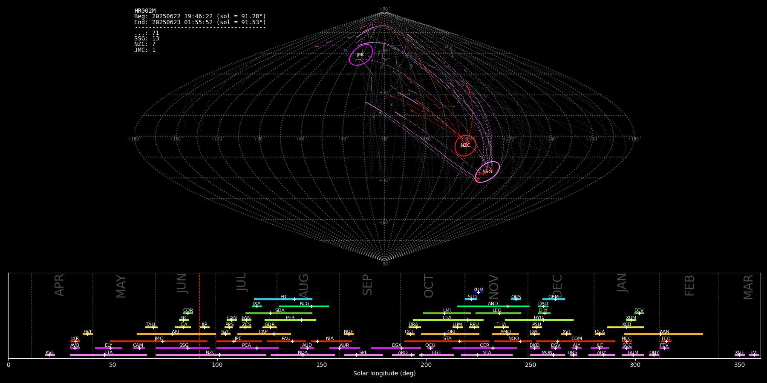Click the JMC bar label in the timeline
This screenshot has width=767, height=383.
[x=159, y=339]
